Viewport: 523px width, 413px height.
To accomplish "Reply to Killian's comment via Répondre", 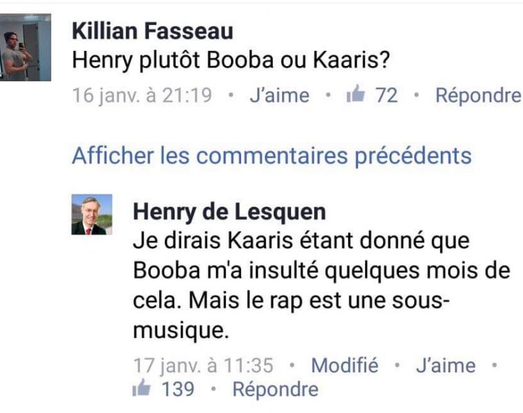I will (x=478, y=96).
